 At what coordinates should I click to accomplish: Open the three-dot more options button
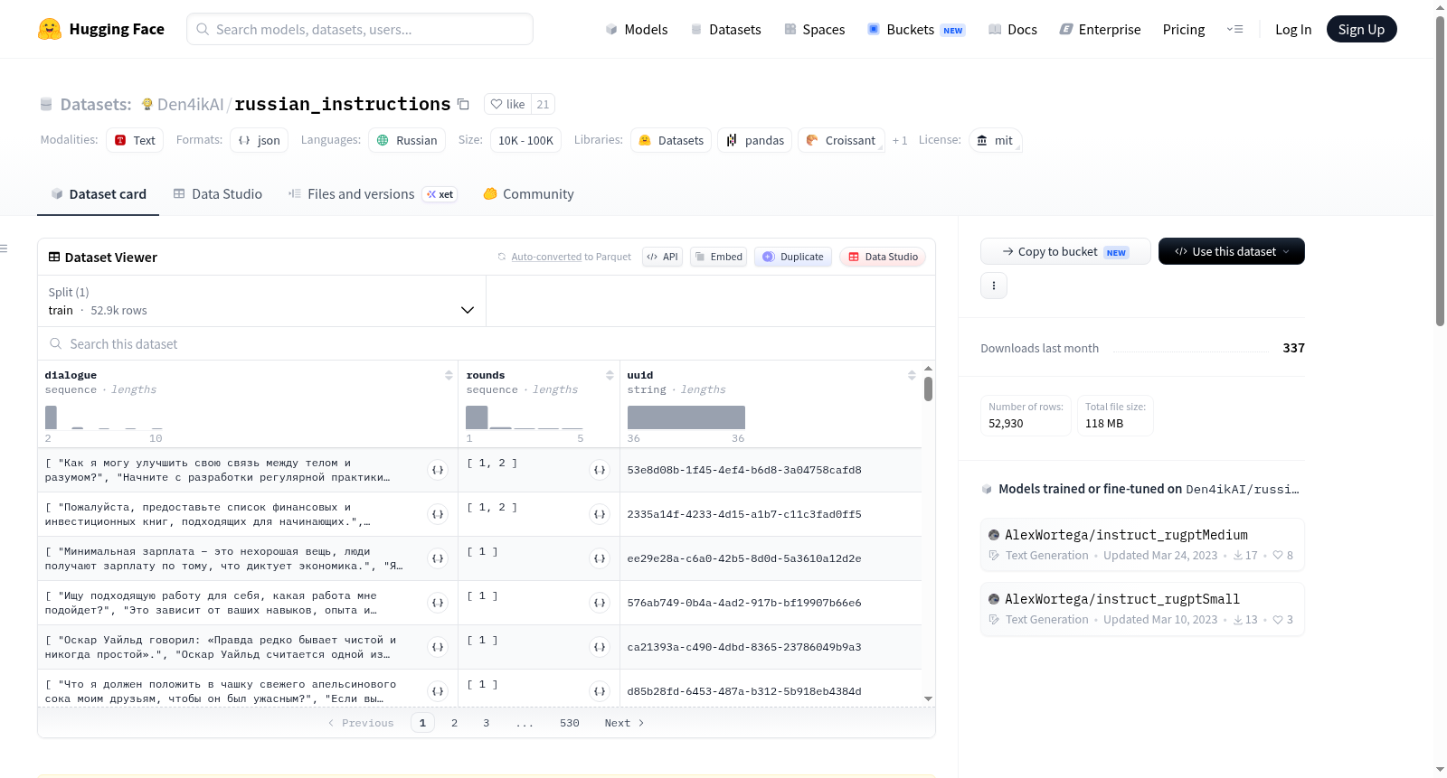[x=994, y=286]
